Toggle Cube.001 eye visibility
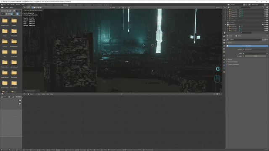 pyautogui.click(x=265, y=26)
